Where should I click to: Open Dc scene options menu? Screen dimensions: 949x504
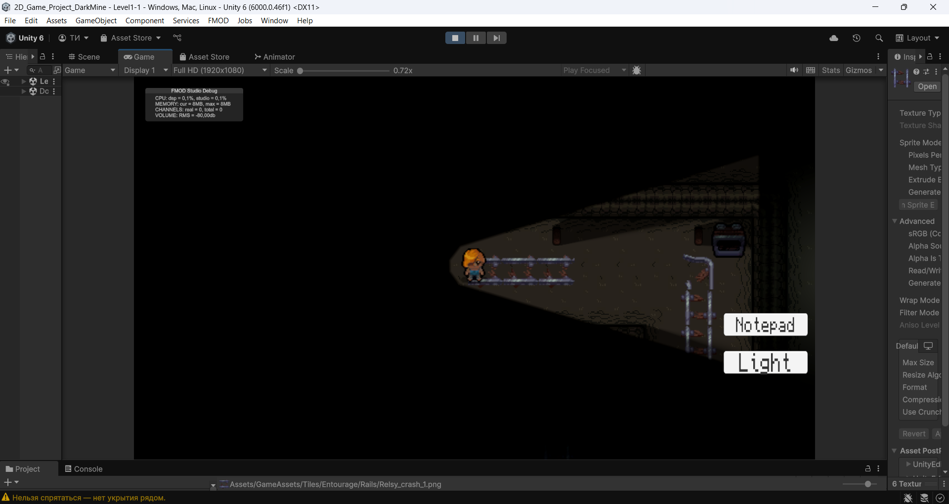[54, 91]
